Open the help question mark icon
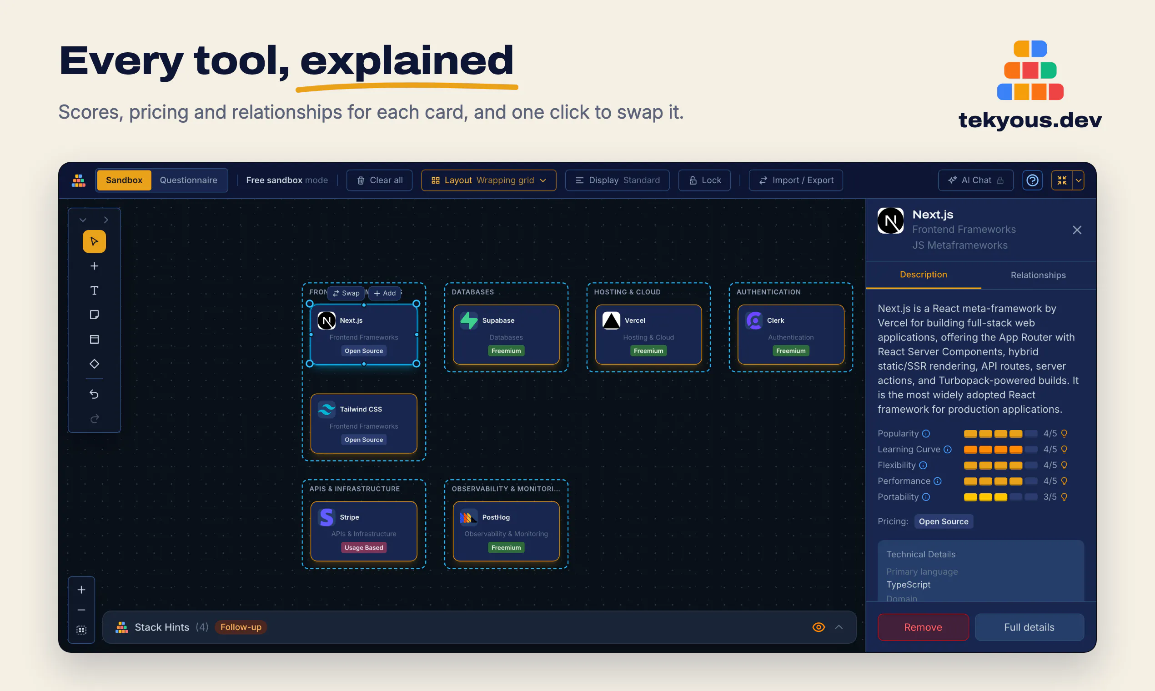The width and height of the screenshot is (1155, 691). pyautogui.click(x=1032, y=180)
